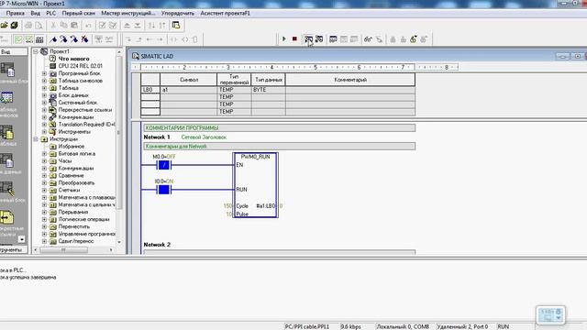
Task: Stop the PLC with red square
Action: [294, 38]
